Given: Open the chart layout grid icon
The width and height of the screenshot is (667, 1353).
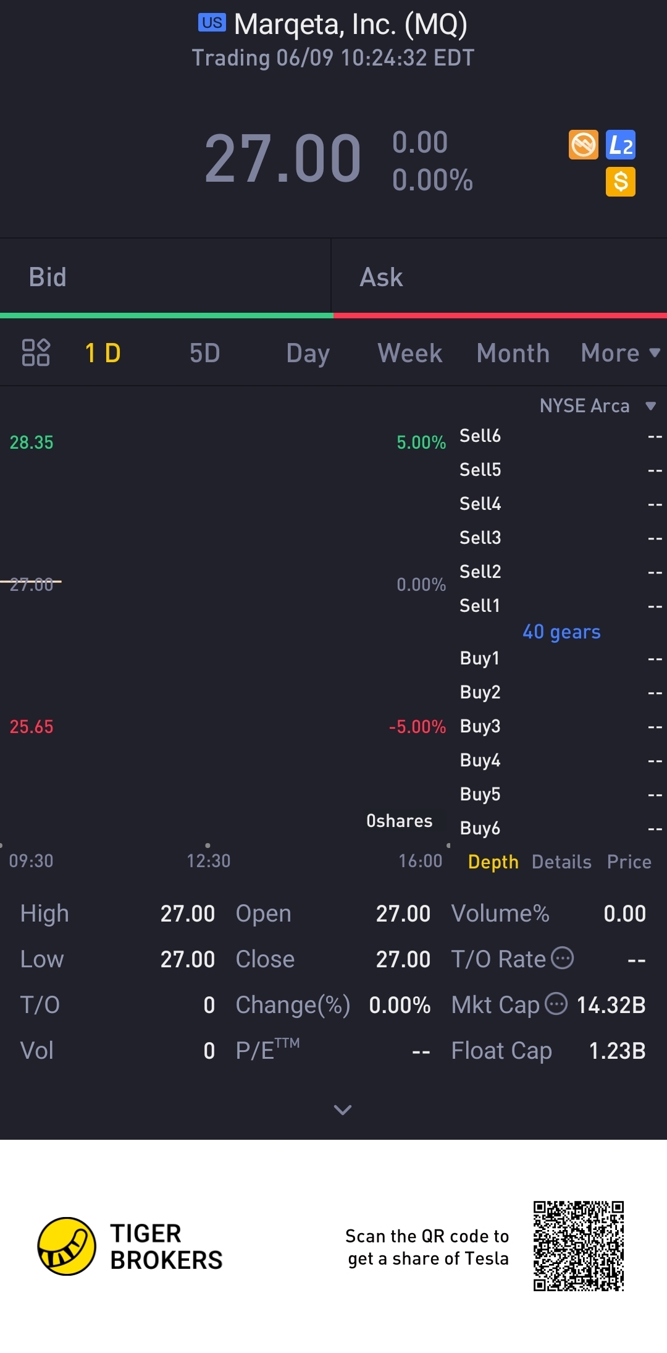Looking at the screenshot, I should click(36, 352).
